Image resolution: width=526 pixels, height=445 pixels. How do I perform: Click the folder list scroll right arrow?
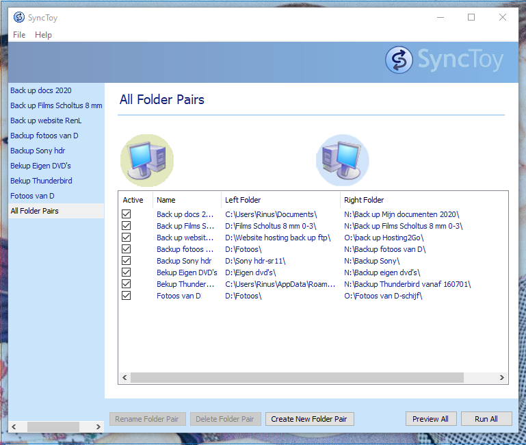coord(502,377)
